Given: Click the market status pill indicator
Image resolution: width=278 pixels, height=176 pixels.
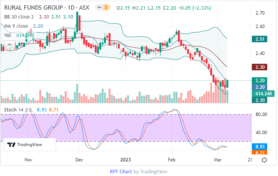Looking at the screenshot, I should [99, 8].
